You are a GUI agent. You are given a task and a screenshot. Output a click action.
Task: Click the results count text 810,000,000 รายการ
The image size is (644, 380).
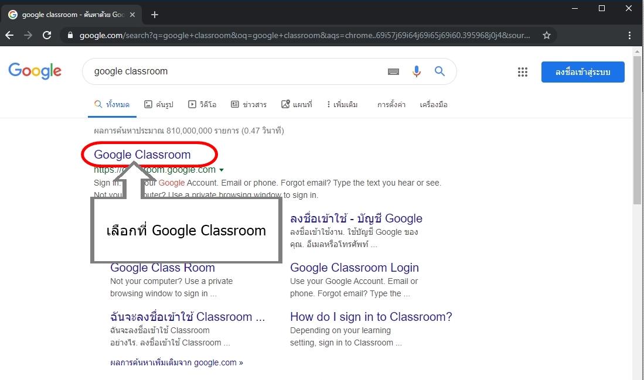[x=203, y=131]
